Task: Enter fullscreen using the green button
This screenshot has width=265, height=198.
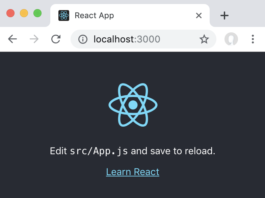Action: coord(37,13)
